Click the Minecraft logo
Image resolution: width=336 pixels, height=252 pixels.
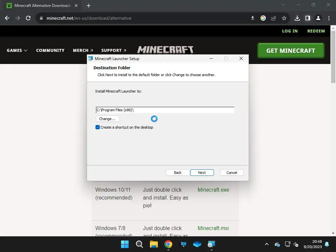165,50
